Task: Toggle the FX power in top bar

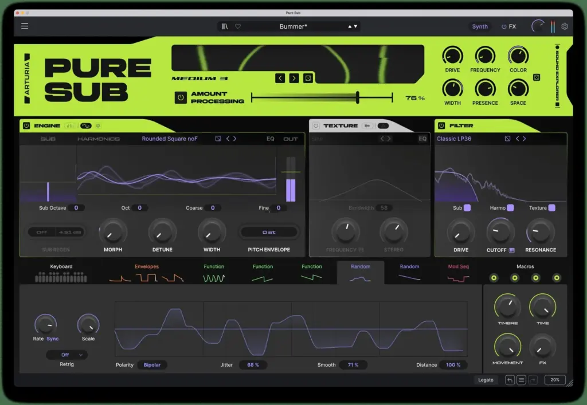Action: (x=504, y=26)
